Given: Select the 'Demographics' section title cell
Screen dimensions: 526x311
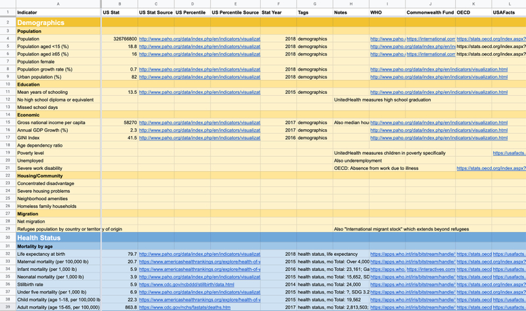Looking at the screenshot, I should [x=58, y=22].
